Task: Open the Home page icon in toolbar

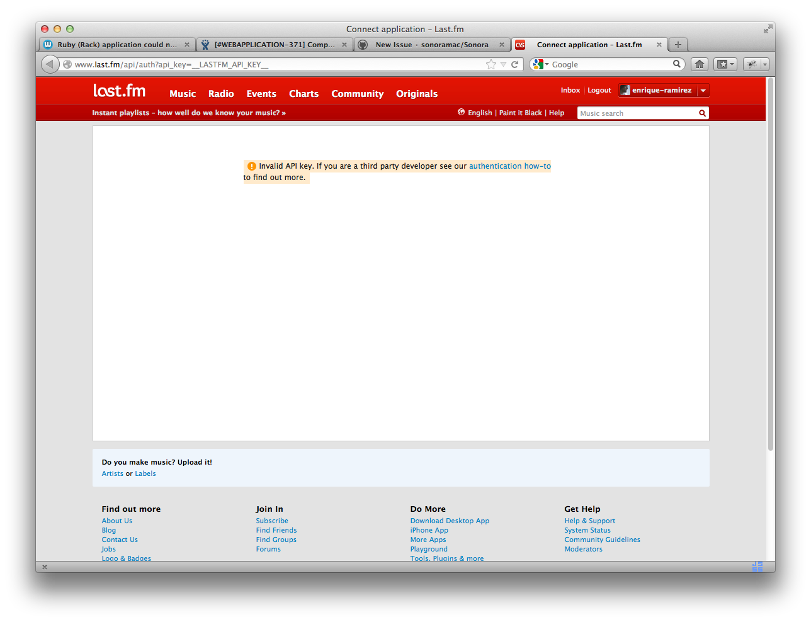Action: (x=700, y=64)
